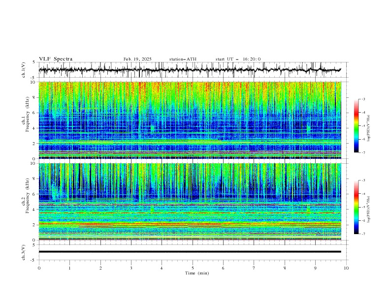Image resolution: width=390 pixels, height=301 pixels.
Task: Click the '-5' tick on ch.3(V) axis
Action: point(33,260)
